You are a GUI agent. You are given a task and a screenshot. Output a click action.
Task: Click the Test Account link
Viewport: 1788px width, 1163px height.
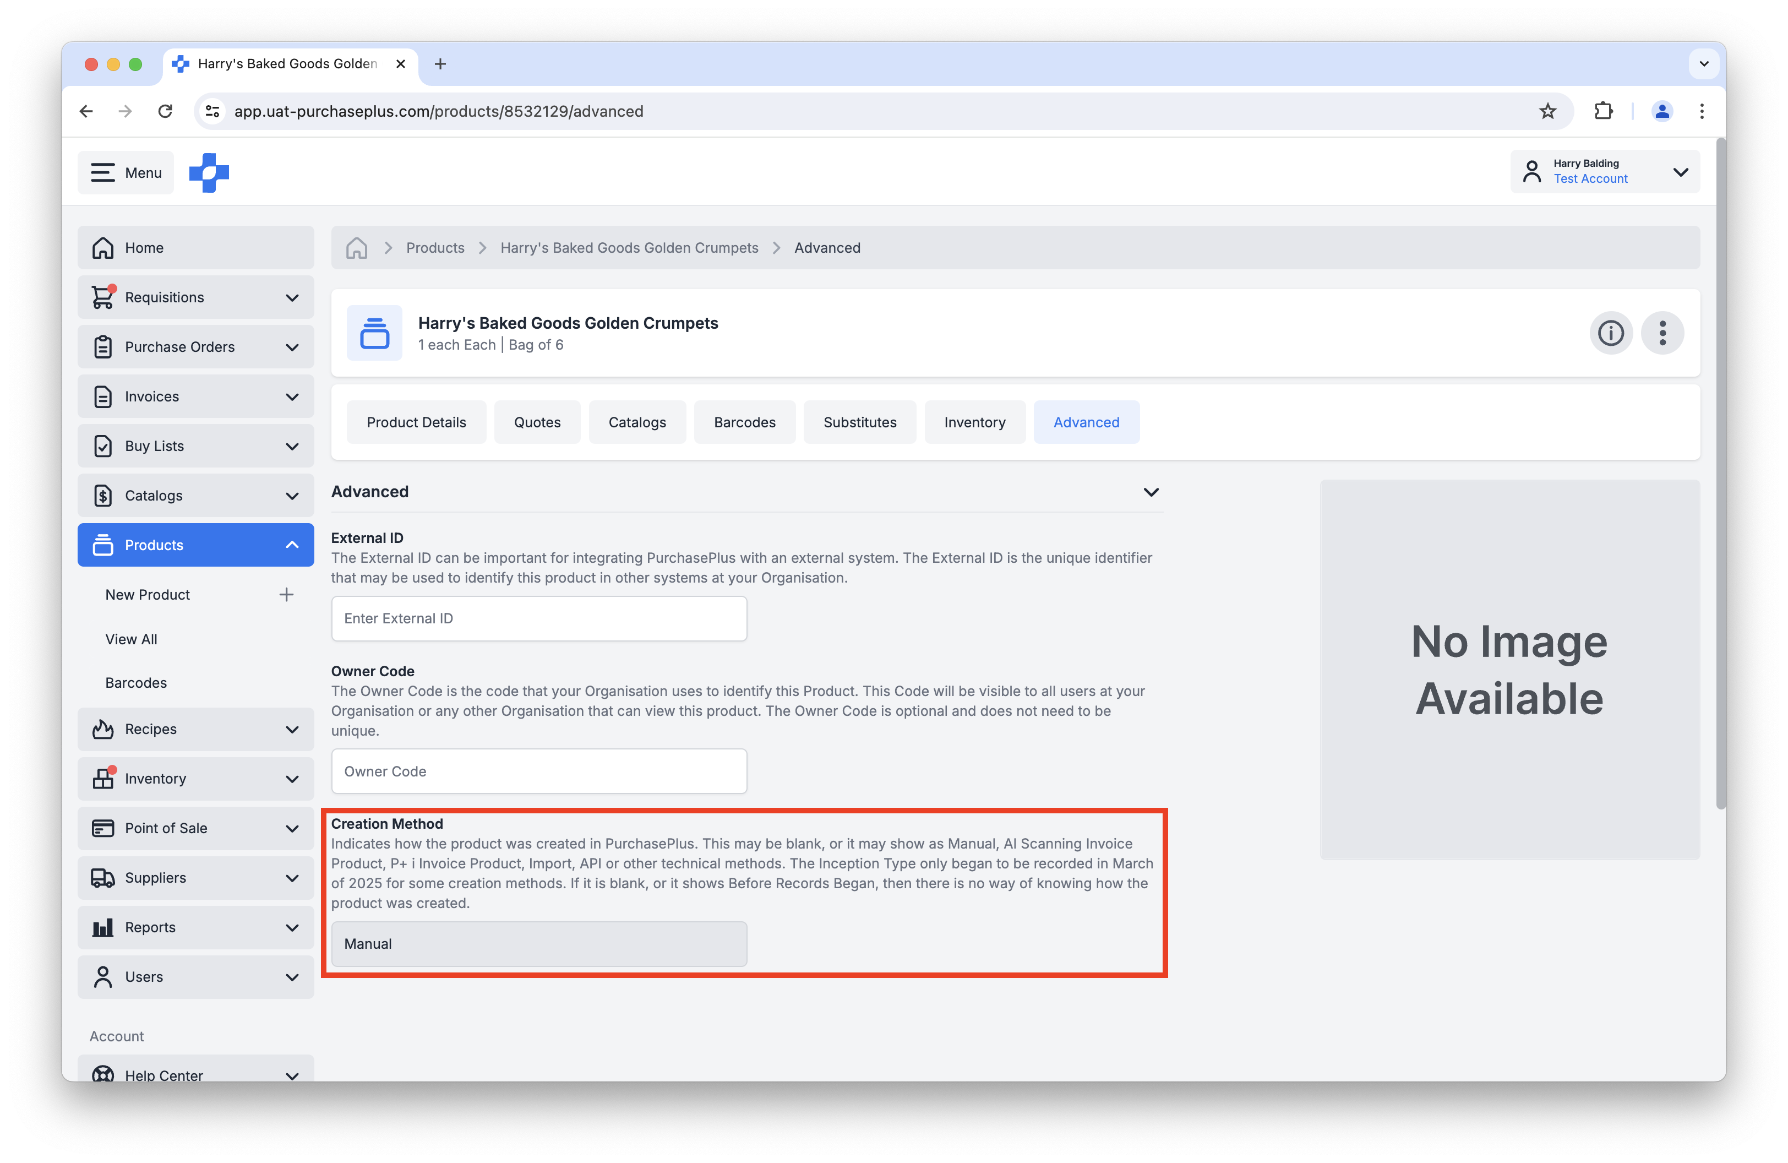(x=1590, y=179)
